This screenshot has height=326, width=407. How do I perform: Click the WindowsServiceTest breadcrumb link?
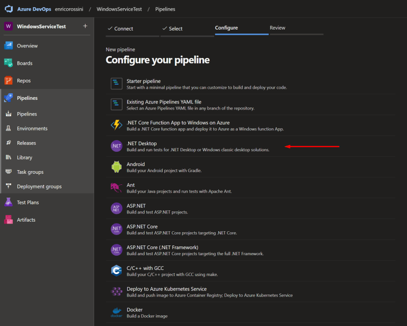tap(119, 9)
